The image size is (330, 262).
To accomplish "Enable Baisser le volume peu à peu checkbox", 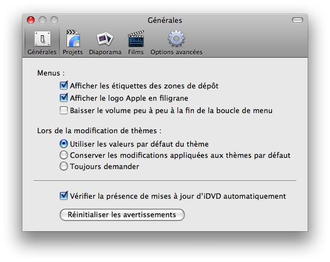I will point(64,110).
